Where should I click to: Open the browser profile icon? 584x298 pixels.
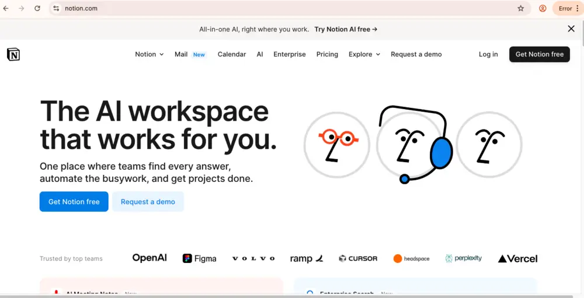(x=543, y=8)
